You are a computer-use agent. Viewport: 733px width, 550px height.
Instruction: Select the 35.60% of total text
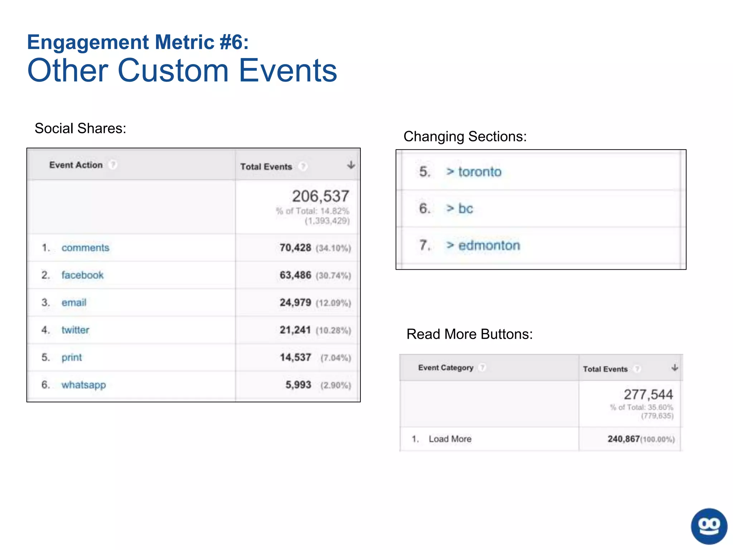(641, 407)
